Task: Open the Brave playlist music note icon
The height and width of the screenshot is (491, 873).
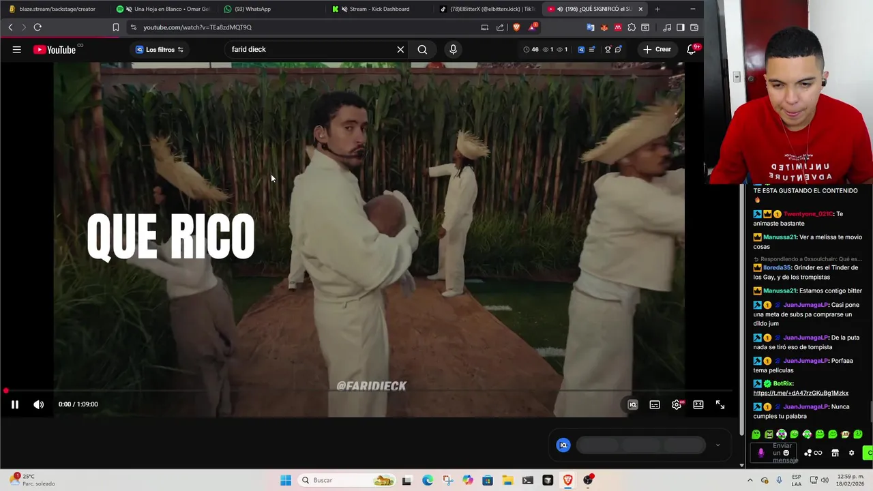Action: point(667,27)
